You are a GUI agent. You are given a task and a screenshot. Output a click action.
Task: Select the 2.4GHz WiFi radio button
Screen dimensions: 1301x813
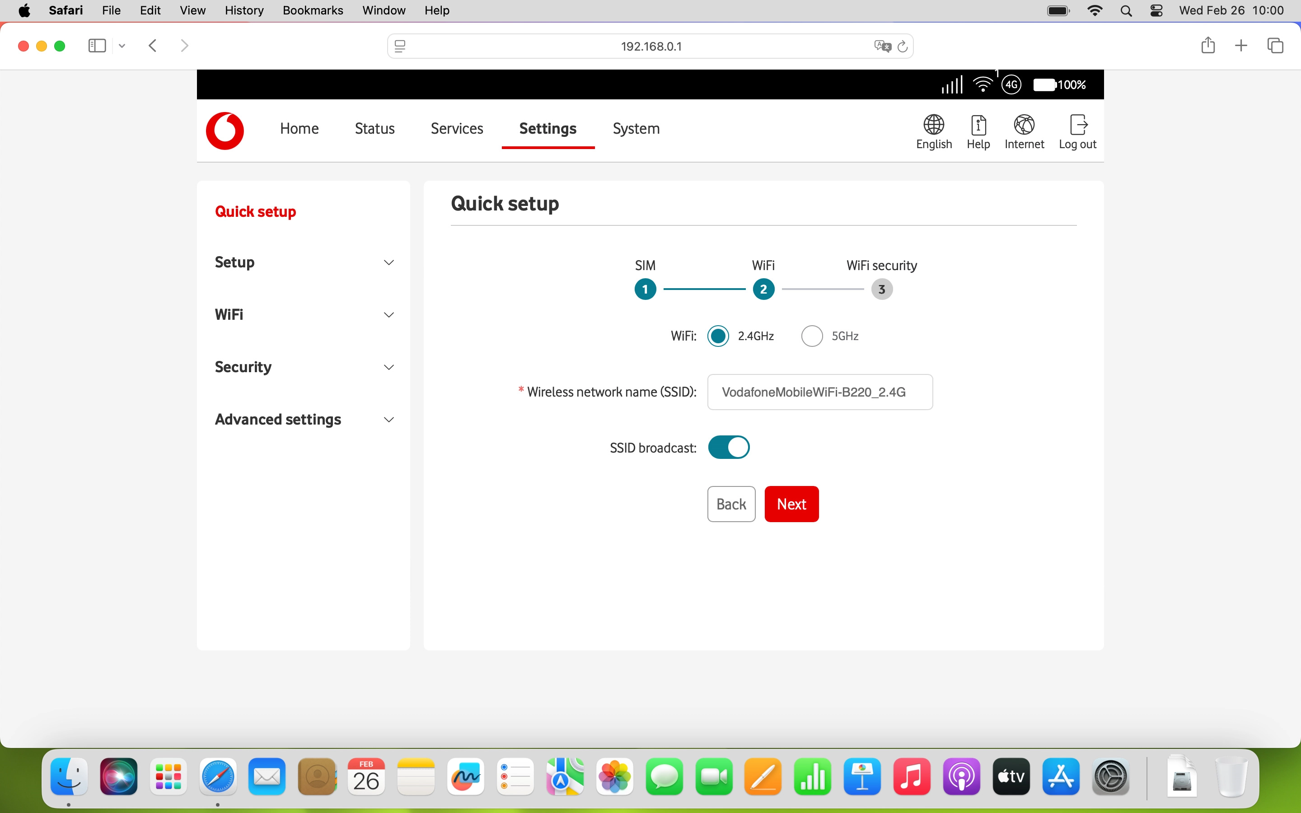pyautogui.click(x=718, y=336)
